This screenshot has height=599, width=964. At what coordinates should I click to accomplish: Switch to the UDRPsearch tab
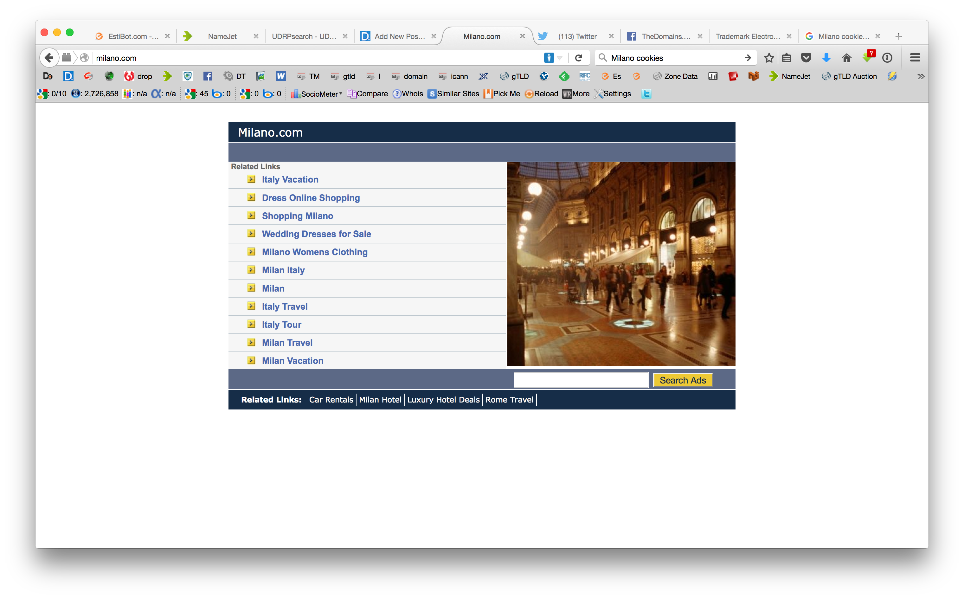click(x=304, y=36)
